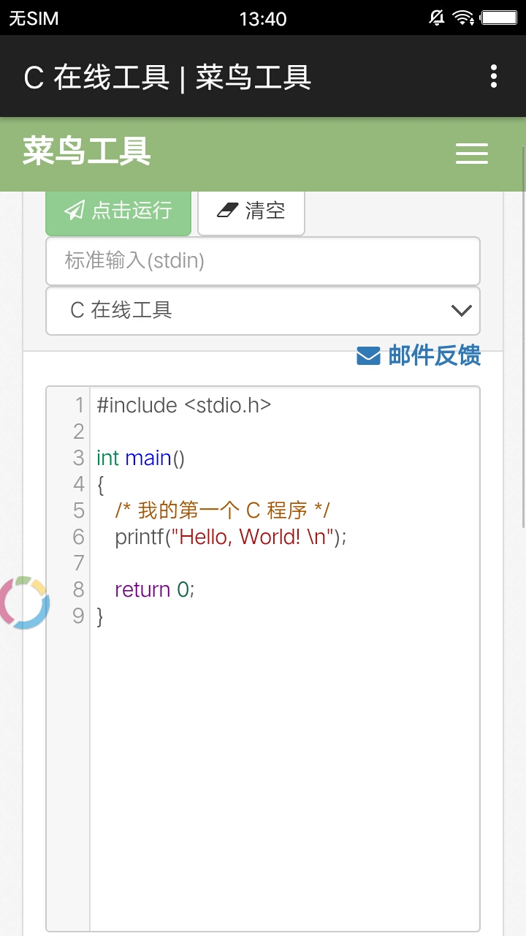Tap the colorful floating circle icon
Screen dimensions: 526x936
[x=24, y=603]
